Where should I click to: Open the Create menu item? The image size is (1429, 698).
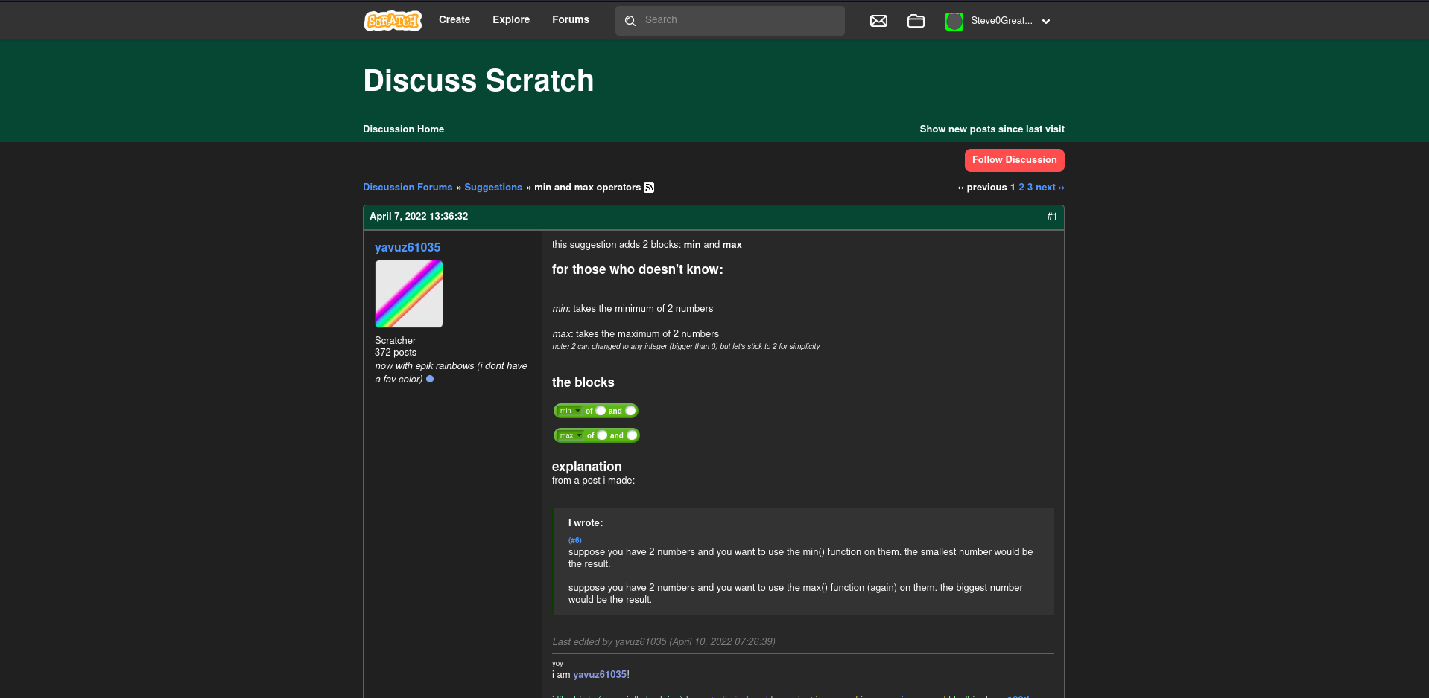pos(454,19)
